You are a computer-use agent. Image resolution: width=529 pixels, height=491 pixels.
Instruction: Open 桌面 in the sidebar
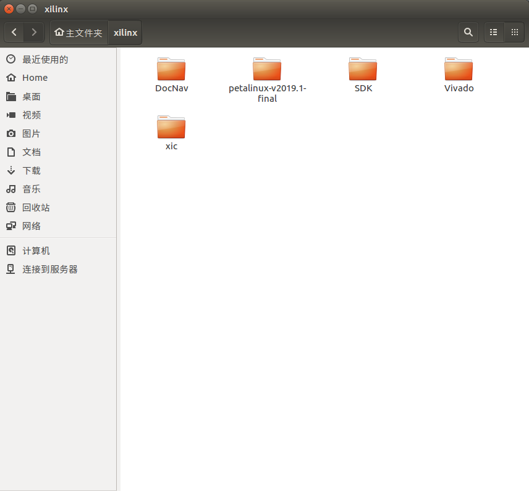[x=58, y=97]
